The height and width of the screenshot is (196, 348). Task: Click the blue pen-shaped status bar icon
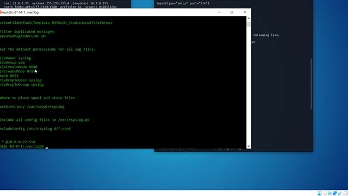pyautogui.click(x=339, y=194)
